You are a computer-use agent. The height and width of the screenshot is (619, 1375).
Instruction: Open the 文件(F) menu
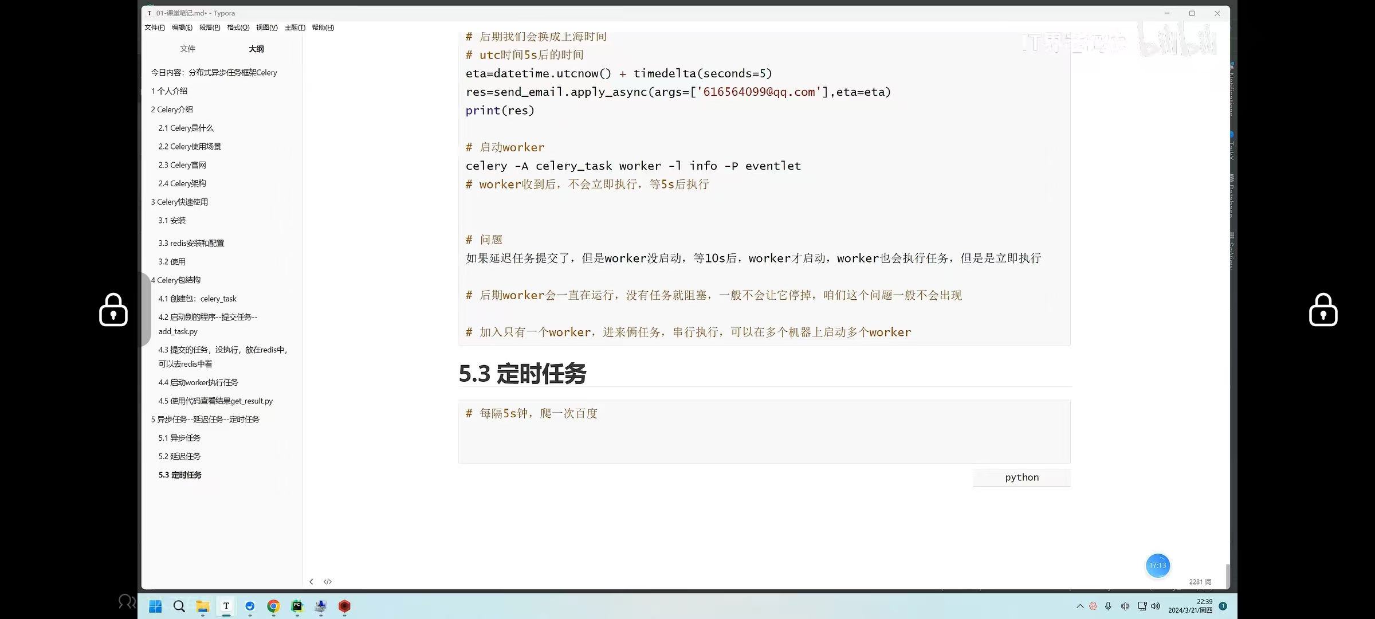click(155, 28)
